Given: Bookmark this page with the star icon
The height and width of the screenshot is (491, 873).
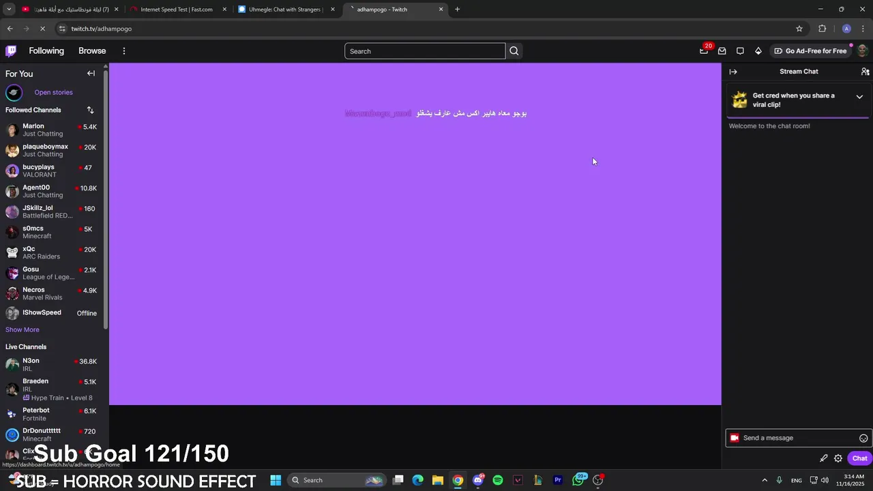Looking at the screenshot, I should pyautogui.click(x=799, y=29).
